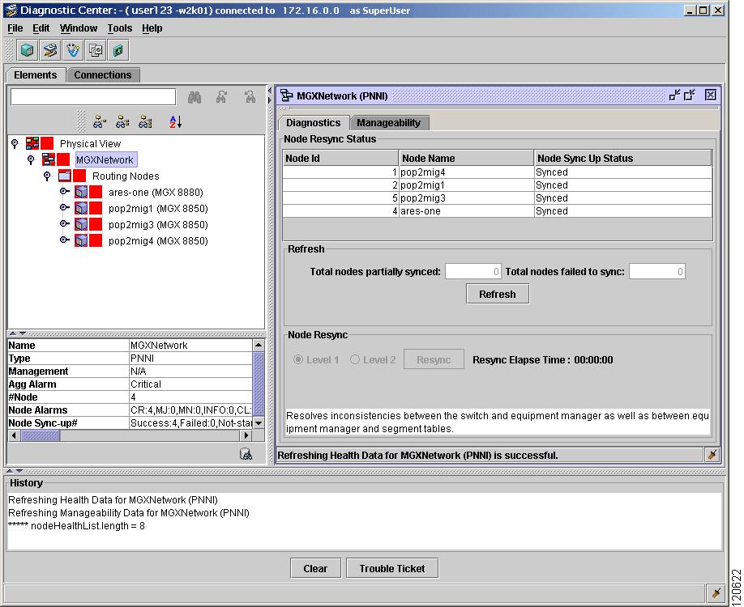
Task: Select pop2mig4 row in resync status table
Action: (498, 172)
